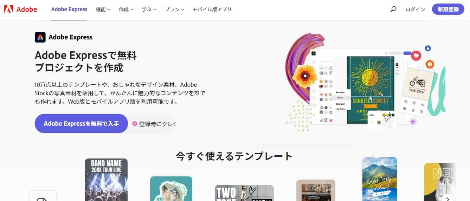
Task: Expand the 作成 dropdown menu
Action: click(x=126, y=9)
